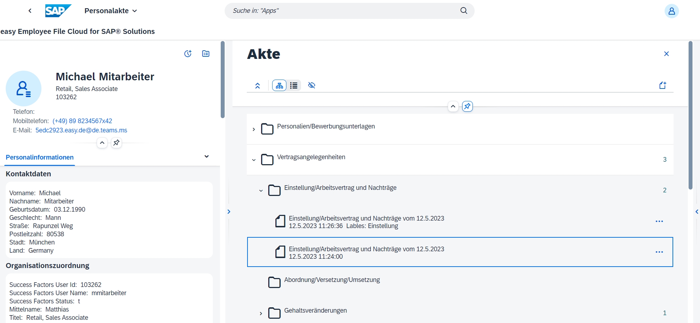Toggle hidden items eye icon

[312, 86]
